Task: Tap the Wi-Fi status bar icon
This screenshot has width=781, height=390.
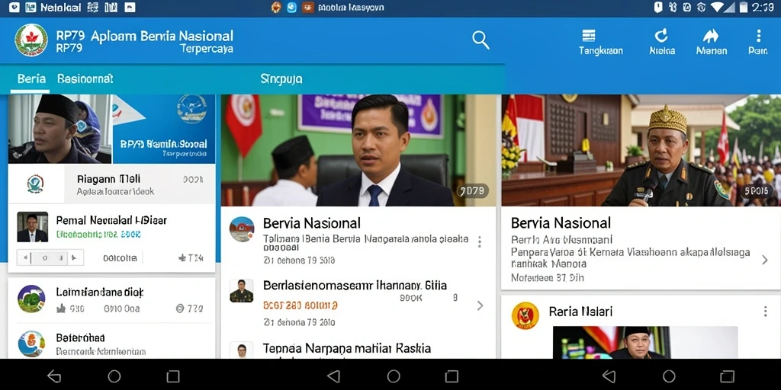Action: coord(717,7)
